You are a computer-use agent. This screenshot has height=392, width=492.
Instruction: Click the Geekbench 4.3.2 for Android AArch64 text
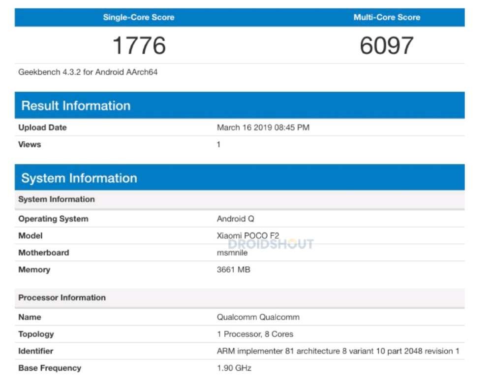(x=88, y=72)
